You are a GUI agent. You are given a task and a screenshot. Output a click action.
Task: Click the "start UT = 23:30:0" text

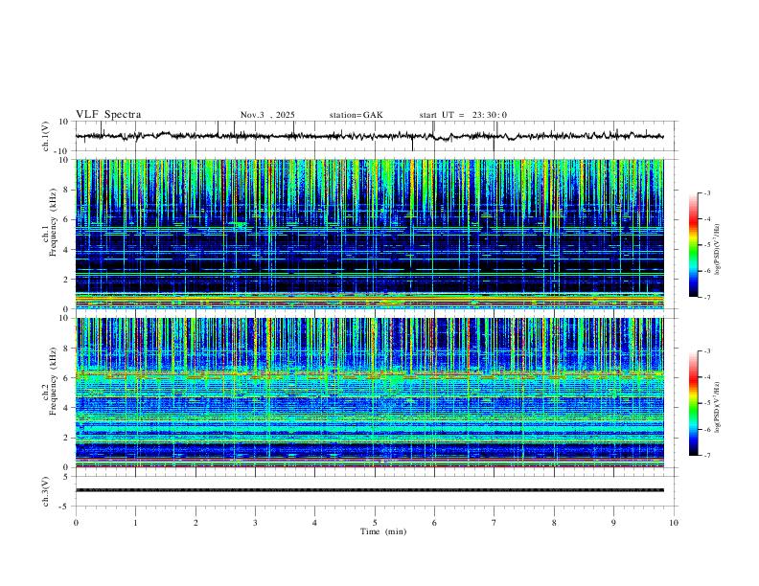coord(463,115)
